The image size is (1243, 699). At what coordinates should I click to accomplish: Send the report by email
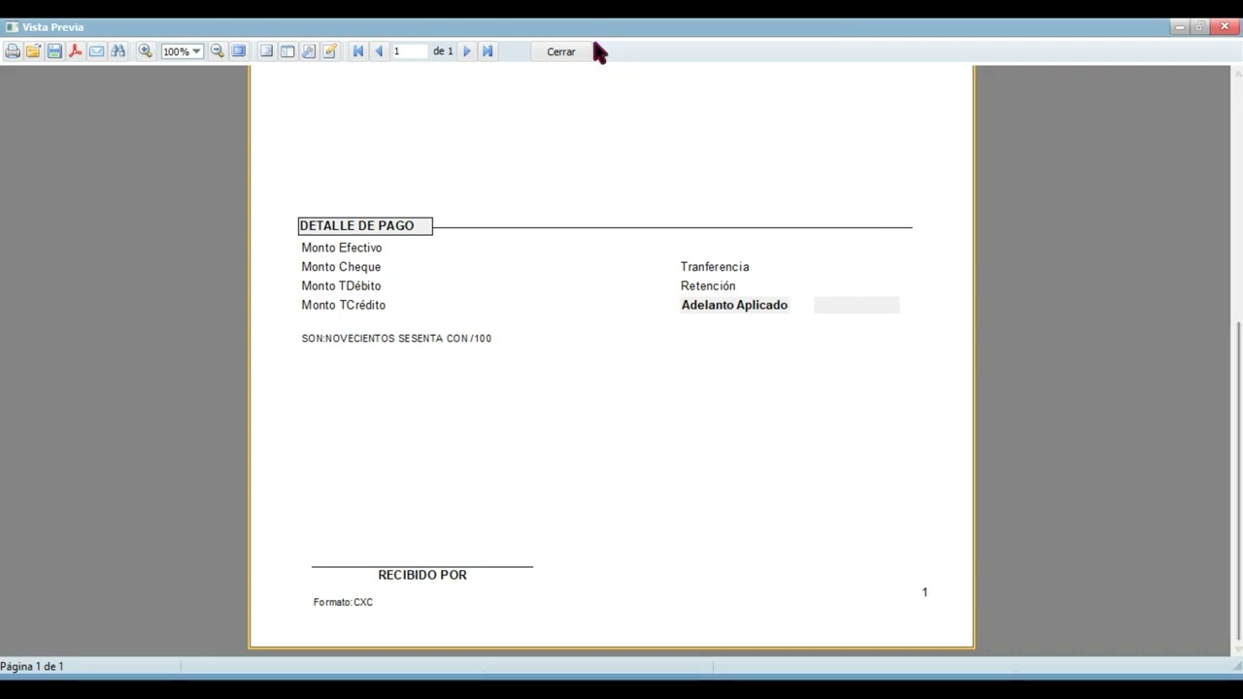point(97,51)
